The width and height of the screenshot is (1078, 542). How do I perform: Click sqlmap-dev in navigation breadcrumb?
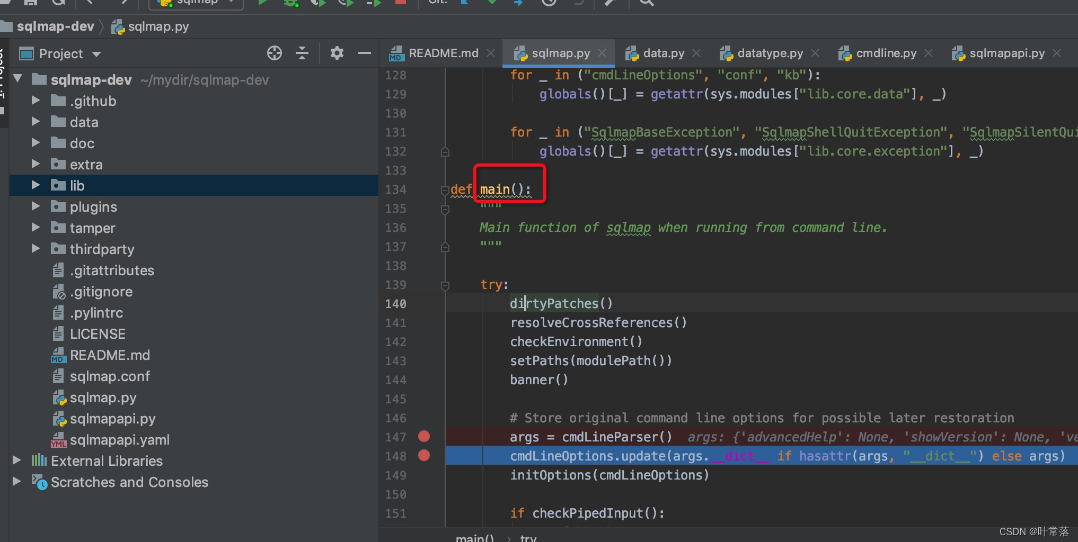[x=55, y=26]
